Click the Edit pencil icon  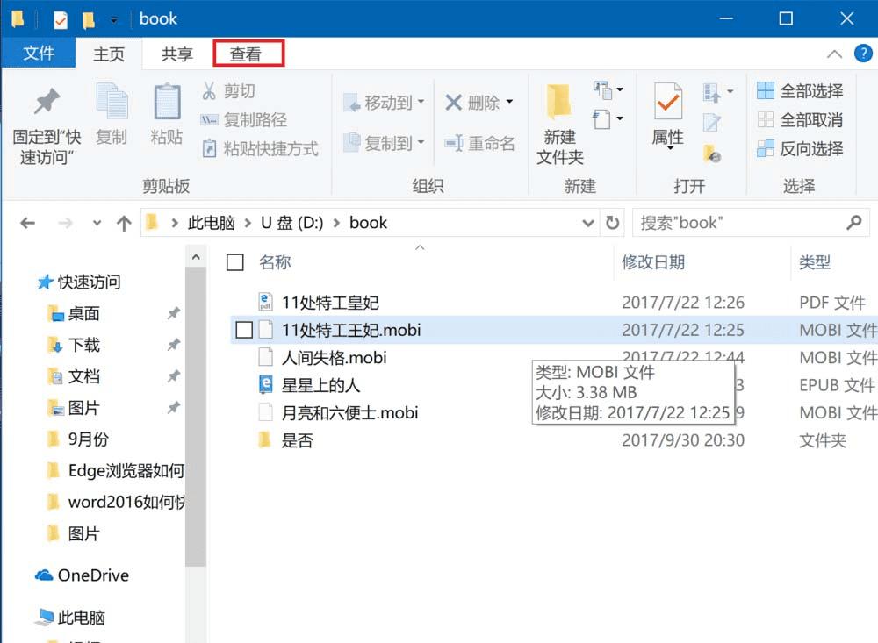tap(712, 122)
